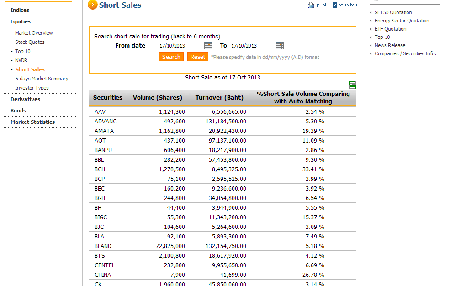This screenshot has height=286, width=450.
Task: Export table via Excel icon
Action: coord(352,85)
